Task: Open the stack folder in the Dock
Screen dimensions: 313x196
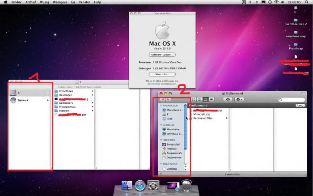Action: pos(173,186)
